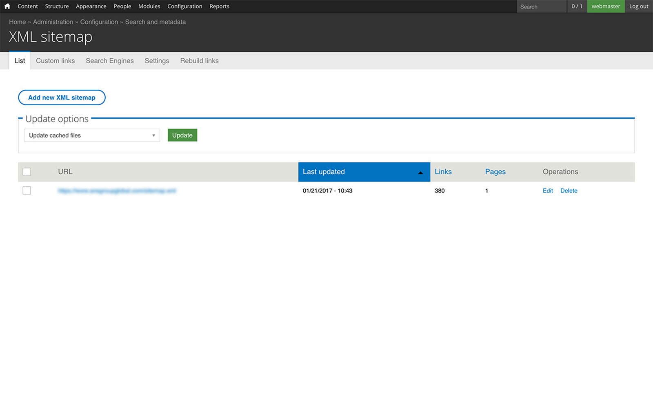Switch to the Search Engines tab

coord(110,61)
